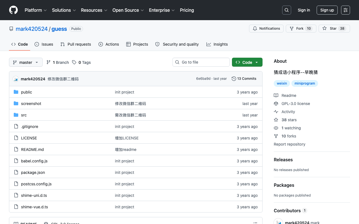Viewport: 359px width, 224px height.
Task: Open the postcss.config.js file
Action: click(x=36, y=184)
